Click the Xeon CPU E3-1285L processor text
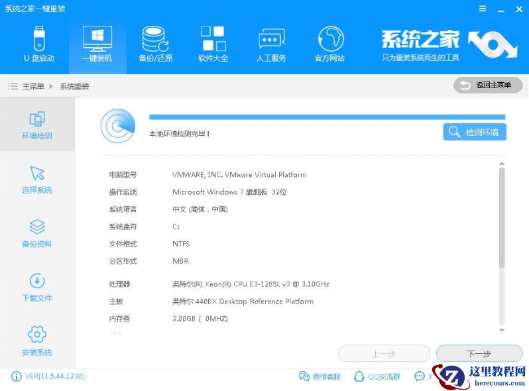The width and height of the screenshot is (529, 391). [251, 284]
